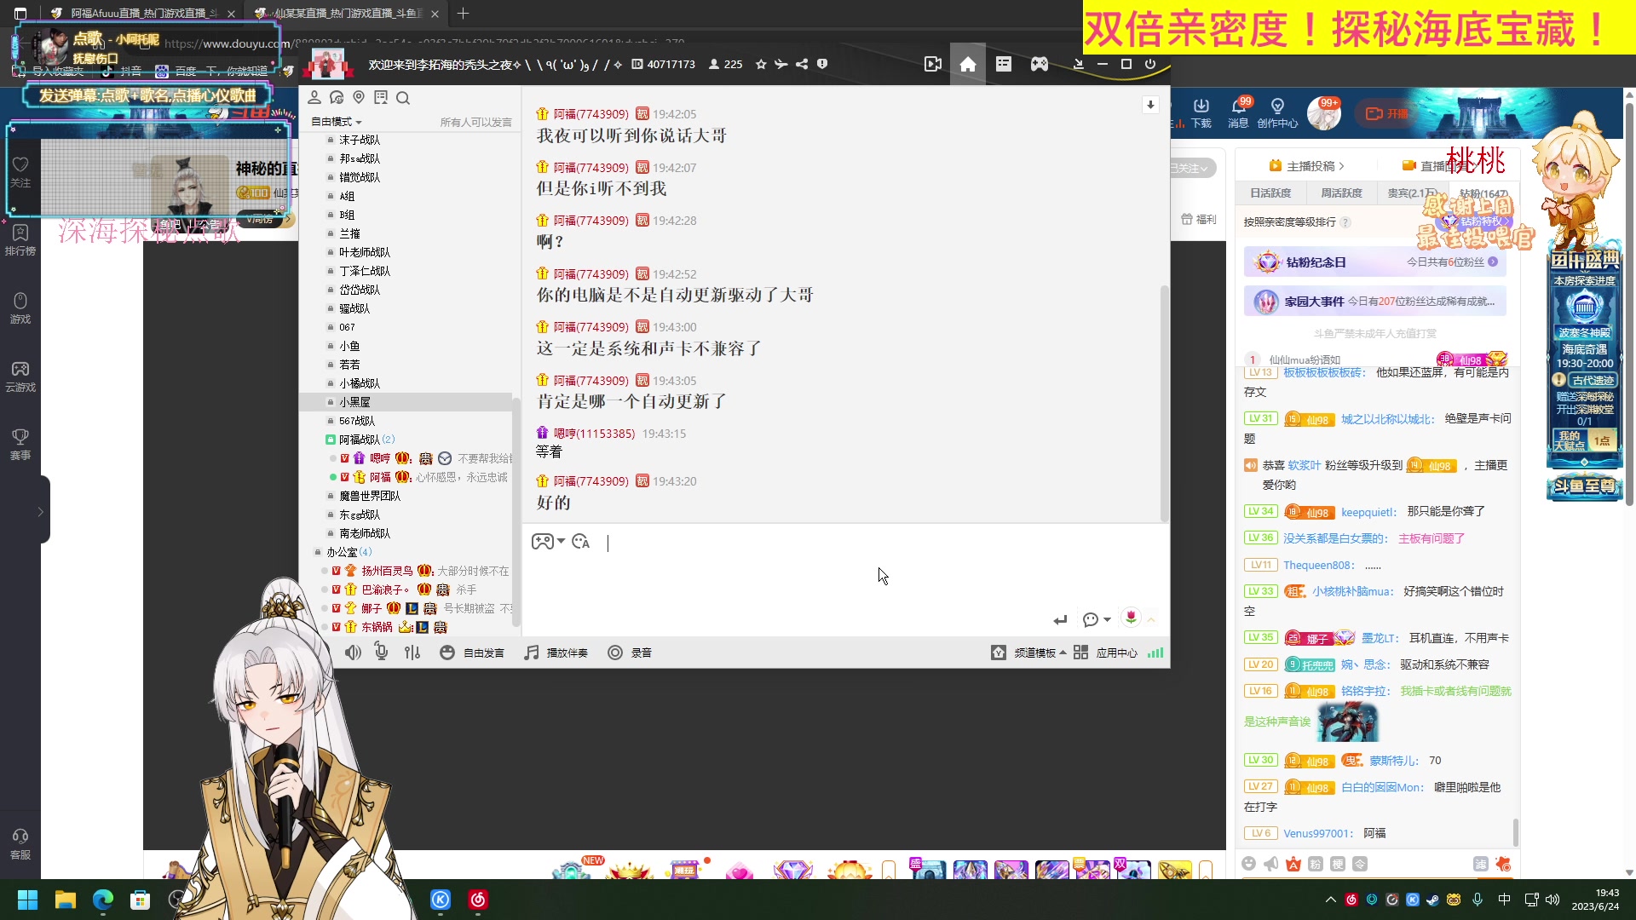Click the user avatar in Douyu header
Image resolution: width=1636 pixels, height=920 pixels.
[1324, 113]
